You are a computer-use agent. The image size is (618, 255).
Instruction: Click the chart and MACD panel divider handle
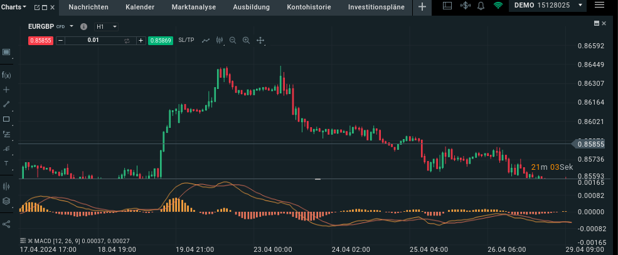point(317,179)
